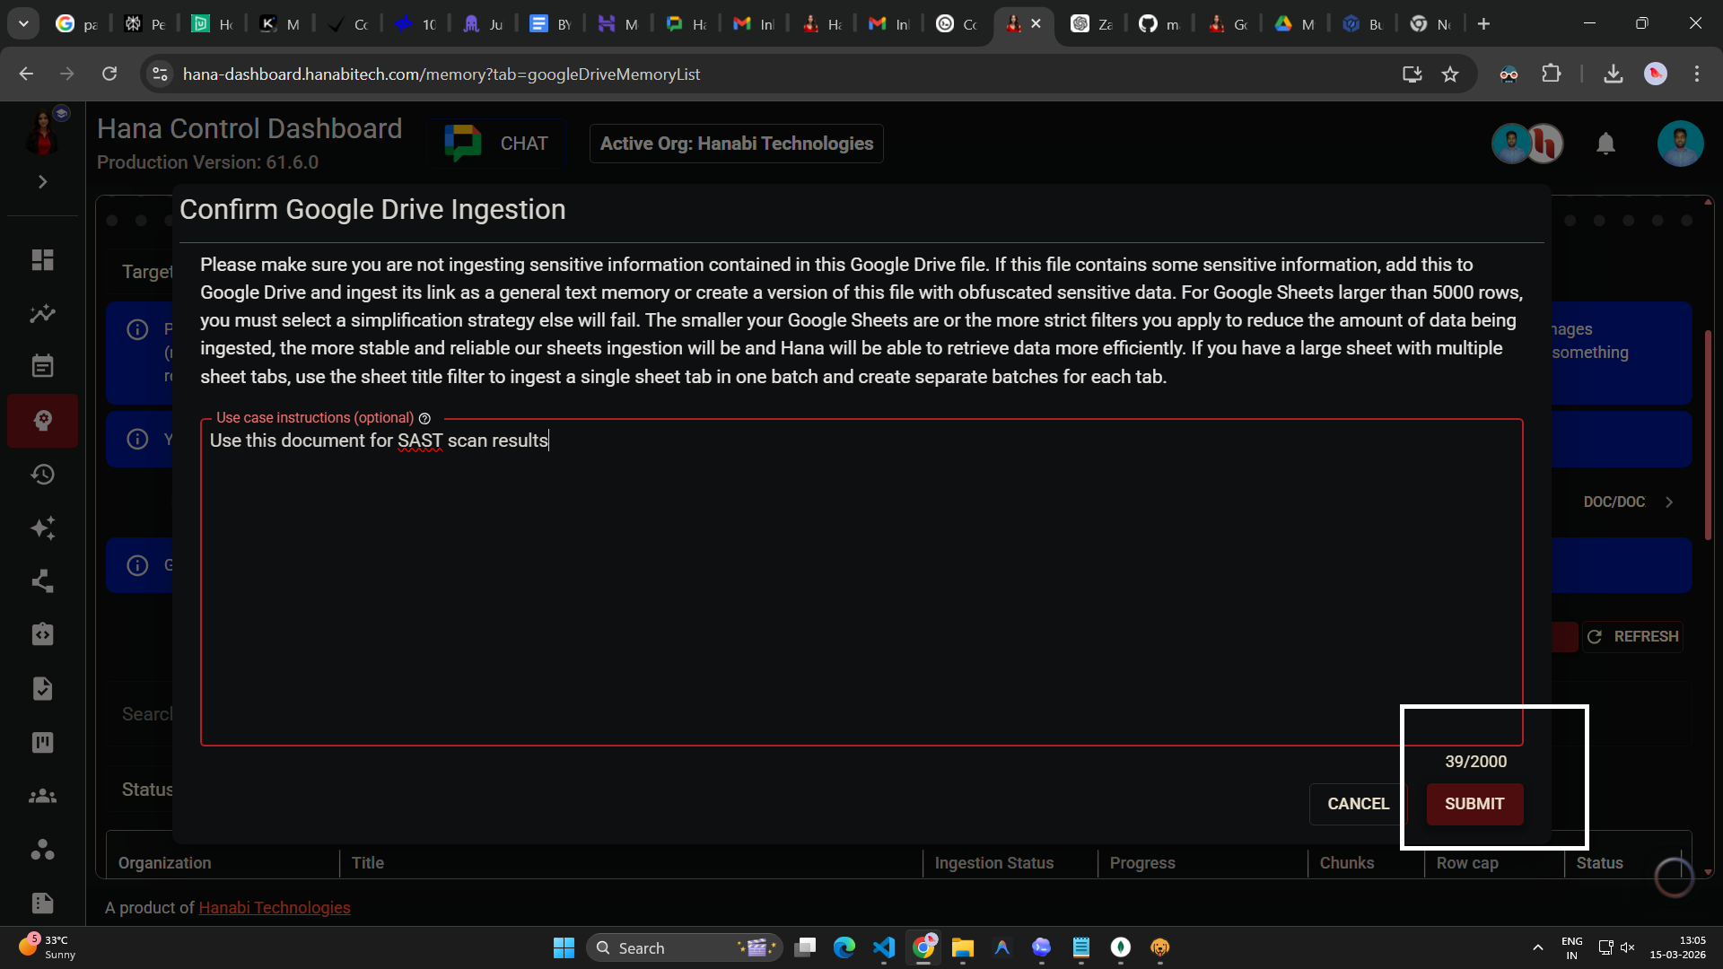Screen dimensions: 1723x969
Task: Click Active Org Hanabi Technologies selector
Action: point(736,144)
